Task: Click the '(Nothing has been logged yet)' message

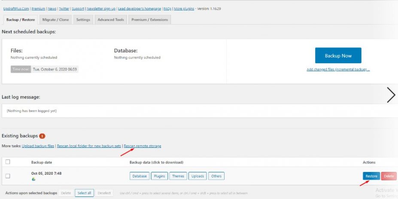Action: pyautogui.click(x=31, y=111)
